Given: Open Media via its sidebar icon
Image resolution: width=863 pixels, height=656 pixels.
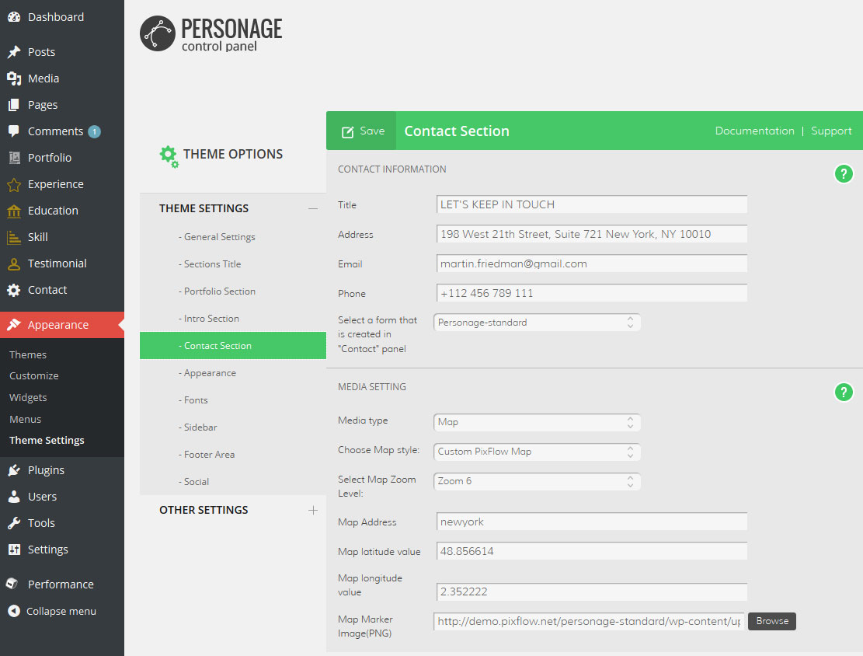Looking at the screenshot, I should coord(14,79).
